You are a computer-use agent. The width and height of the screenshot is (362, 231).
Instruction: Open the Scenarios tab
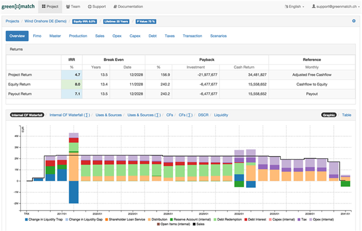coord(219,36)
